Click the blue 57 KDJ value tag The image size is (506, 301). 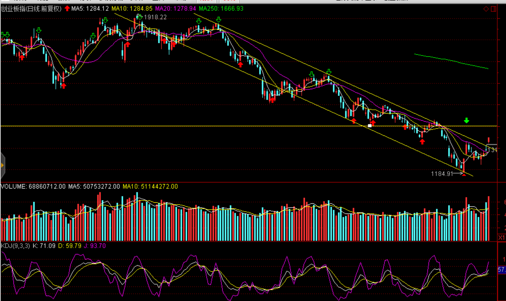pos(501,270)
